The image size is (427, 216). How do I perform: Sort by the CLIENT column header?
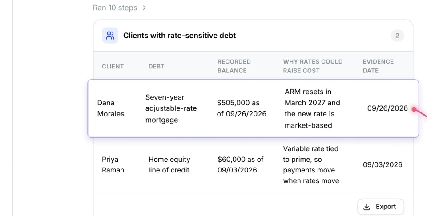(113, 66)
